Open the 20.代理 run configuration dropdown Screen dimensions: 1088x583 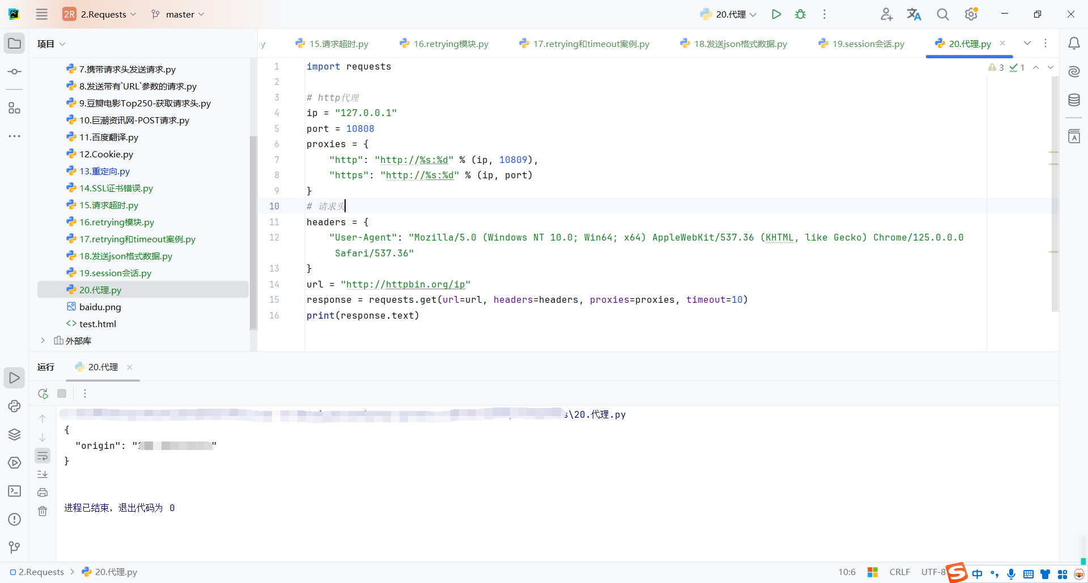click(x=728, y=14)
